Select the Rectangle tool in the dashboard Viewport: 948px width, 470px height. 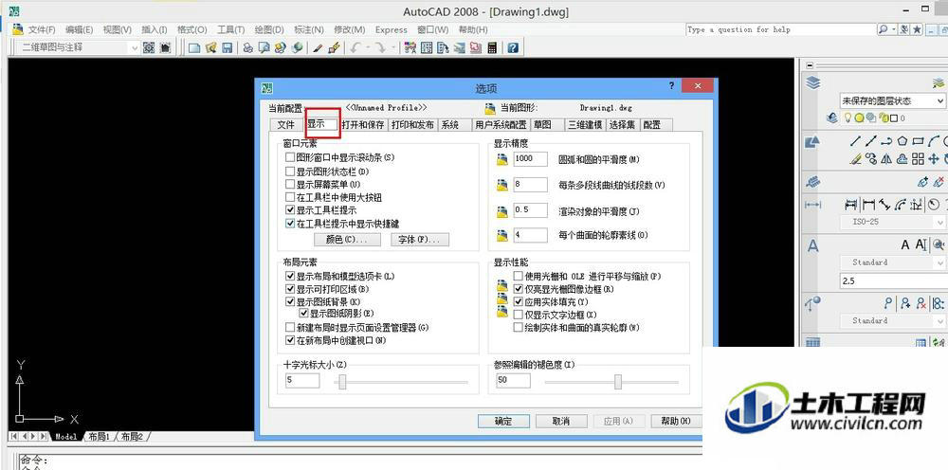[918, 141]
